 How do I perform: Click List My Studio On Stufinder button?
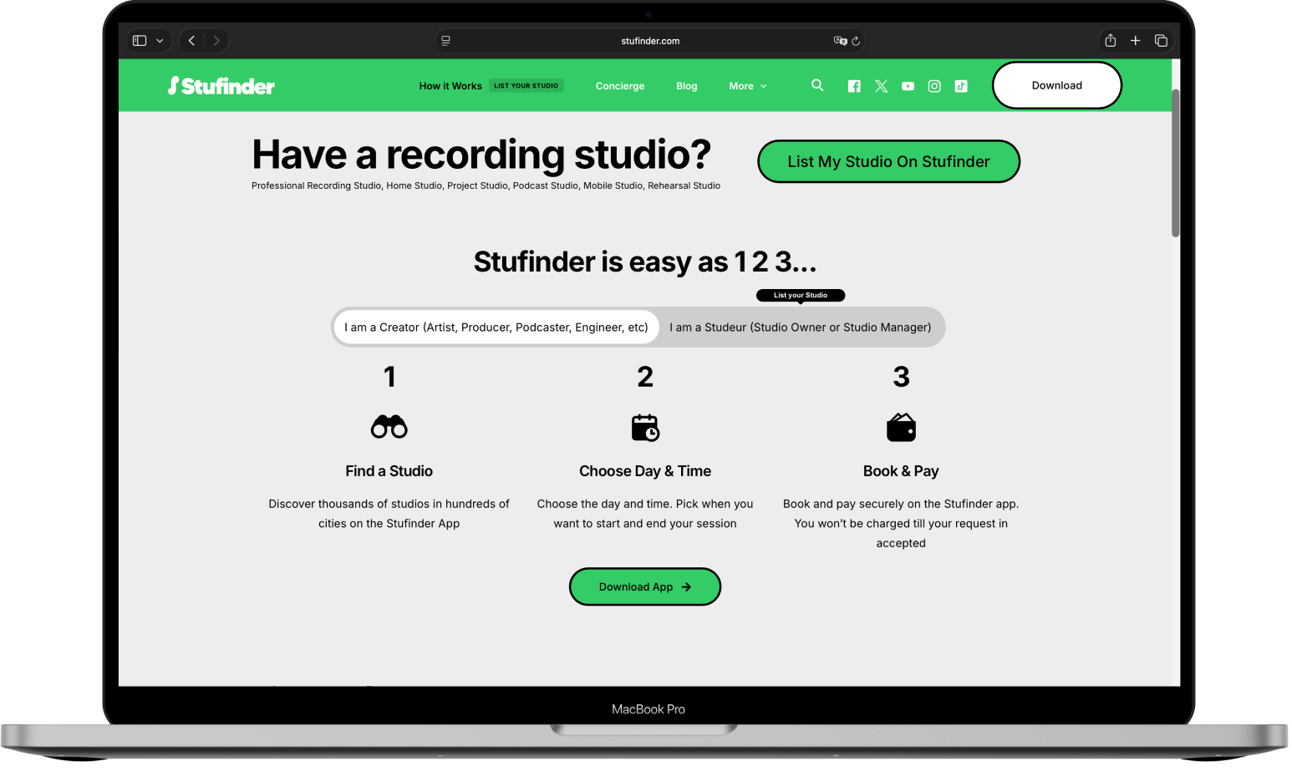(x=888, y=161)
